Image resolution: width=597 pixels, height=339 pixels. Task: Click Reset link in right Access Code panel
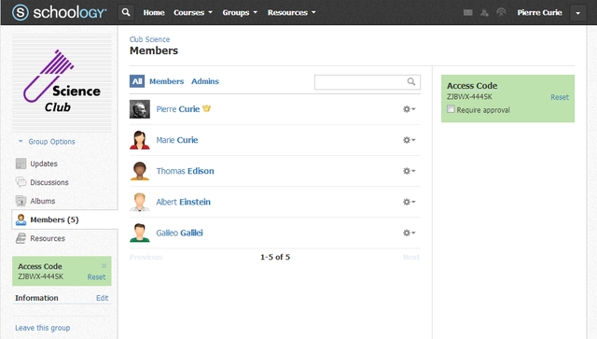[x=560, y=97]
